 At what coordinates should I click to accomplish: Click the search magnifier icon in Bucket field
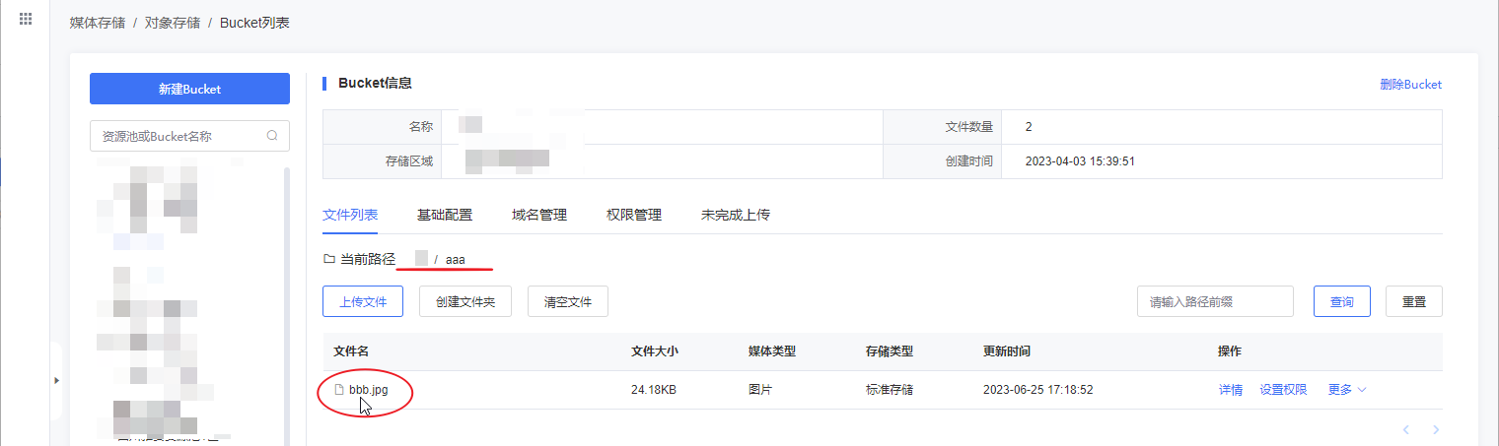point(272,137)
